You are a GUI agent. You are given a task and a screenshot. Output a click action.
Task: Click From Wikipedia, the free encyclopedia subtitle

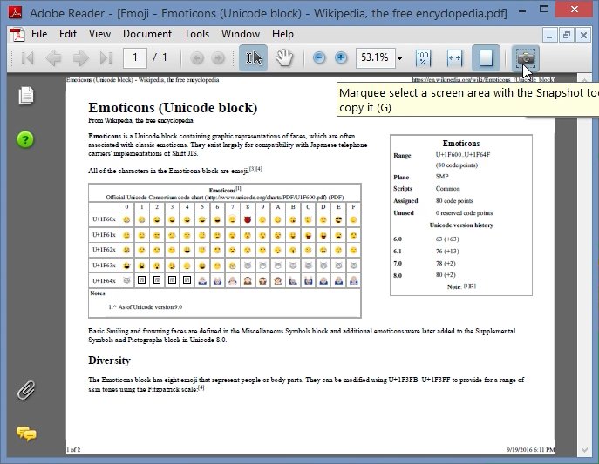click(x=140, y=120)
